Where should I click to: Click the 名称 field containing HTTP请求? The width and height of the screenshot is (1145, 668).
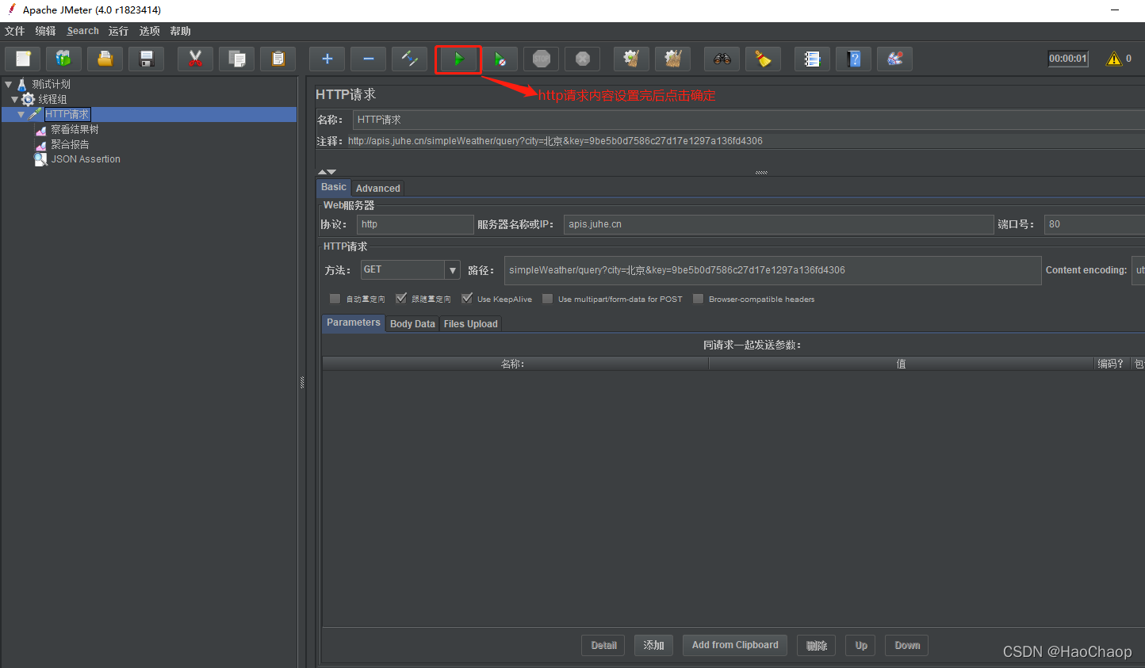coord(749,120)
